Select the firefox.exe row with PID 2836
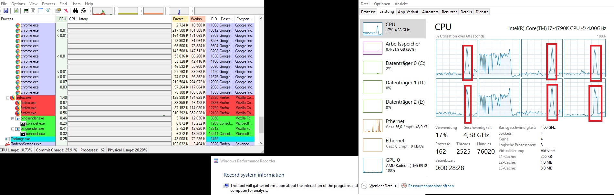614x195 pixels. (x=127, y=103)
